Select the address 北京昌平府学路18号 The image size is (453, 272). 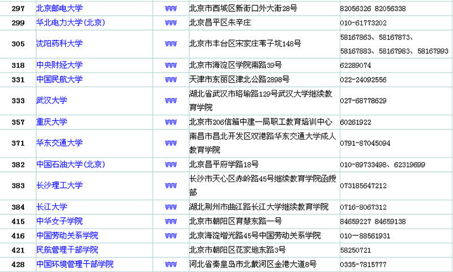pos(224,165)
